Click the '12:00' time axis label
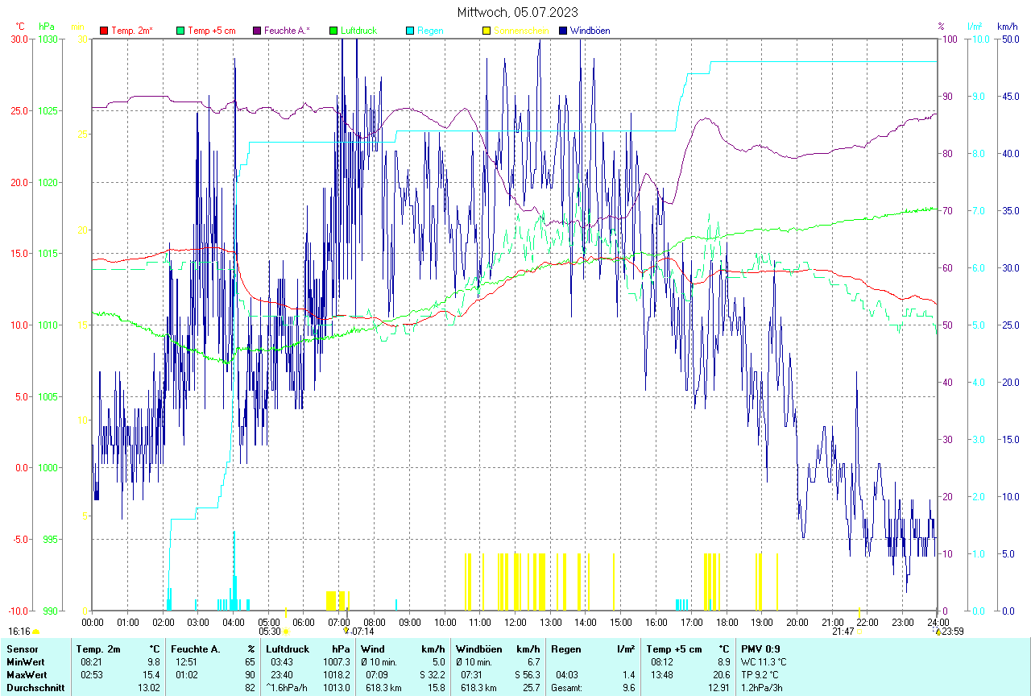The width and height of the screenshot is (1031, 696). [x=515, y=622]
